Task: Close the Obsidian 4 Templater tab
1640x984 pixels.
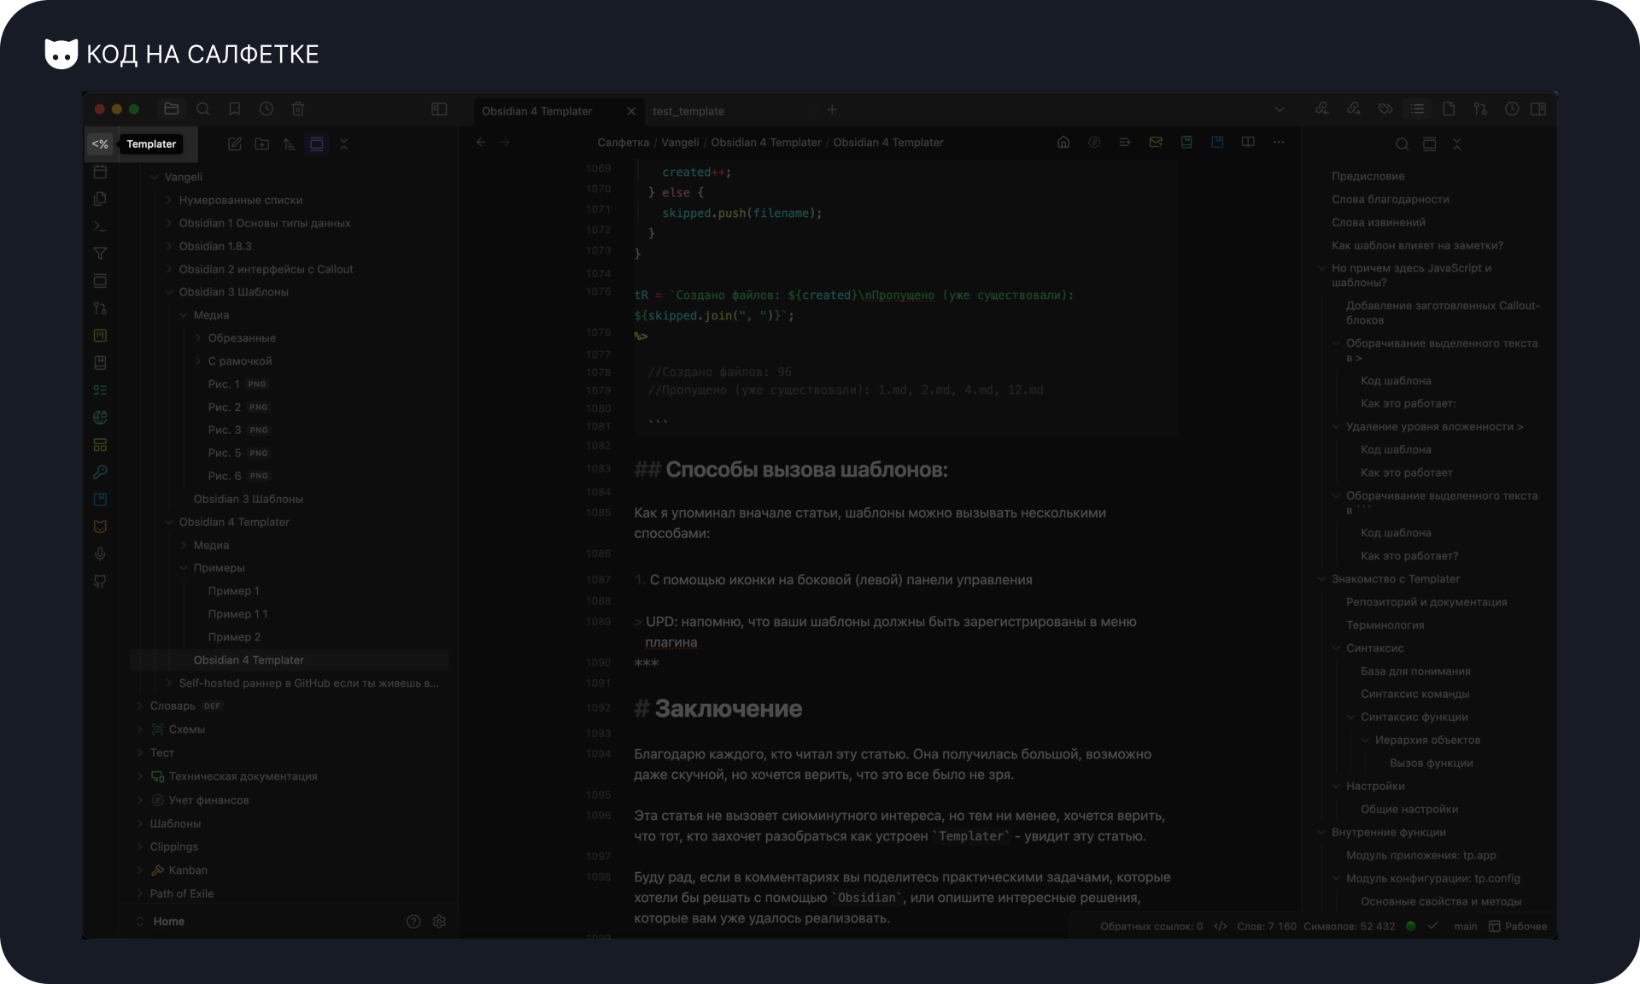Action: [x=631, y=111]
